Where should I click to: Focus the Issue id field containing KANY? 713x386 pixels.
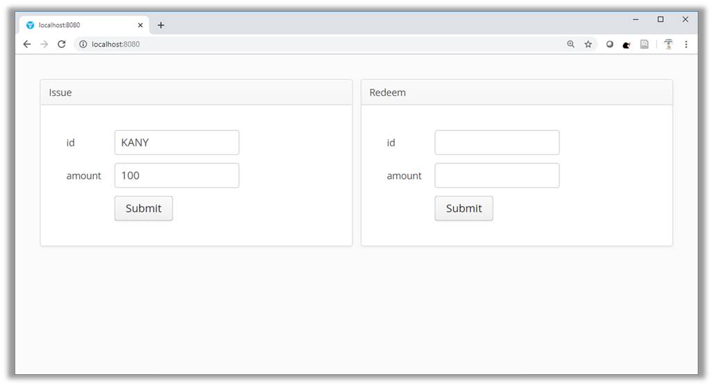tap(177, 143)
